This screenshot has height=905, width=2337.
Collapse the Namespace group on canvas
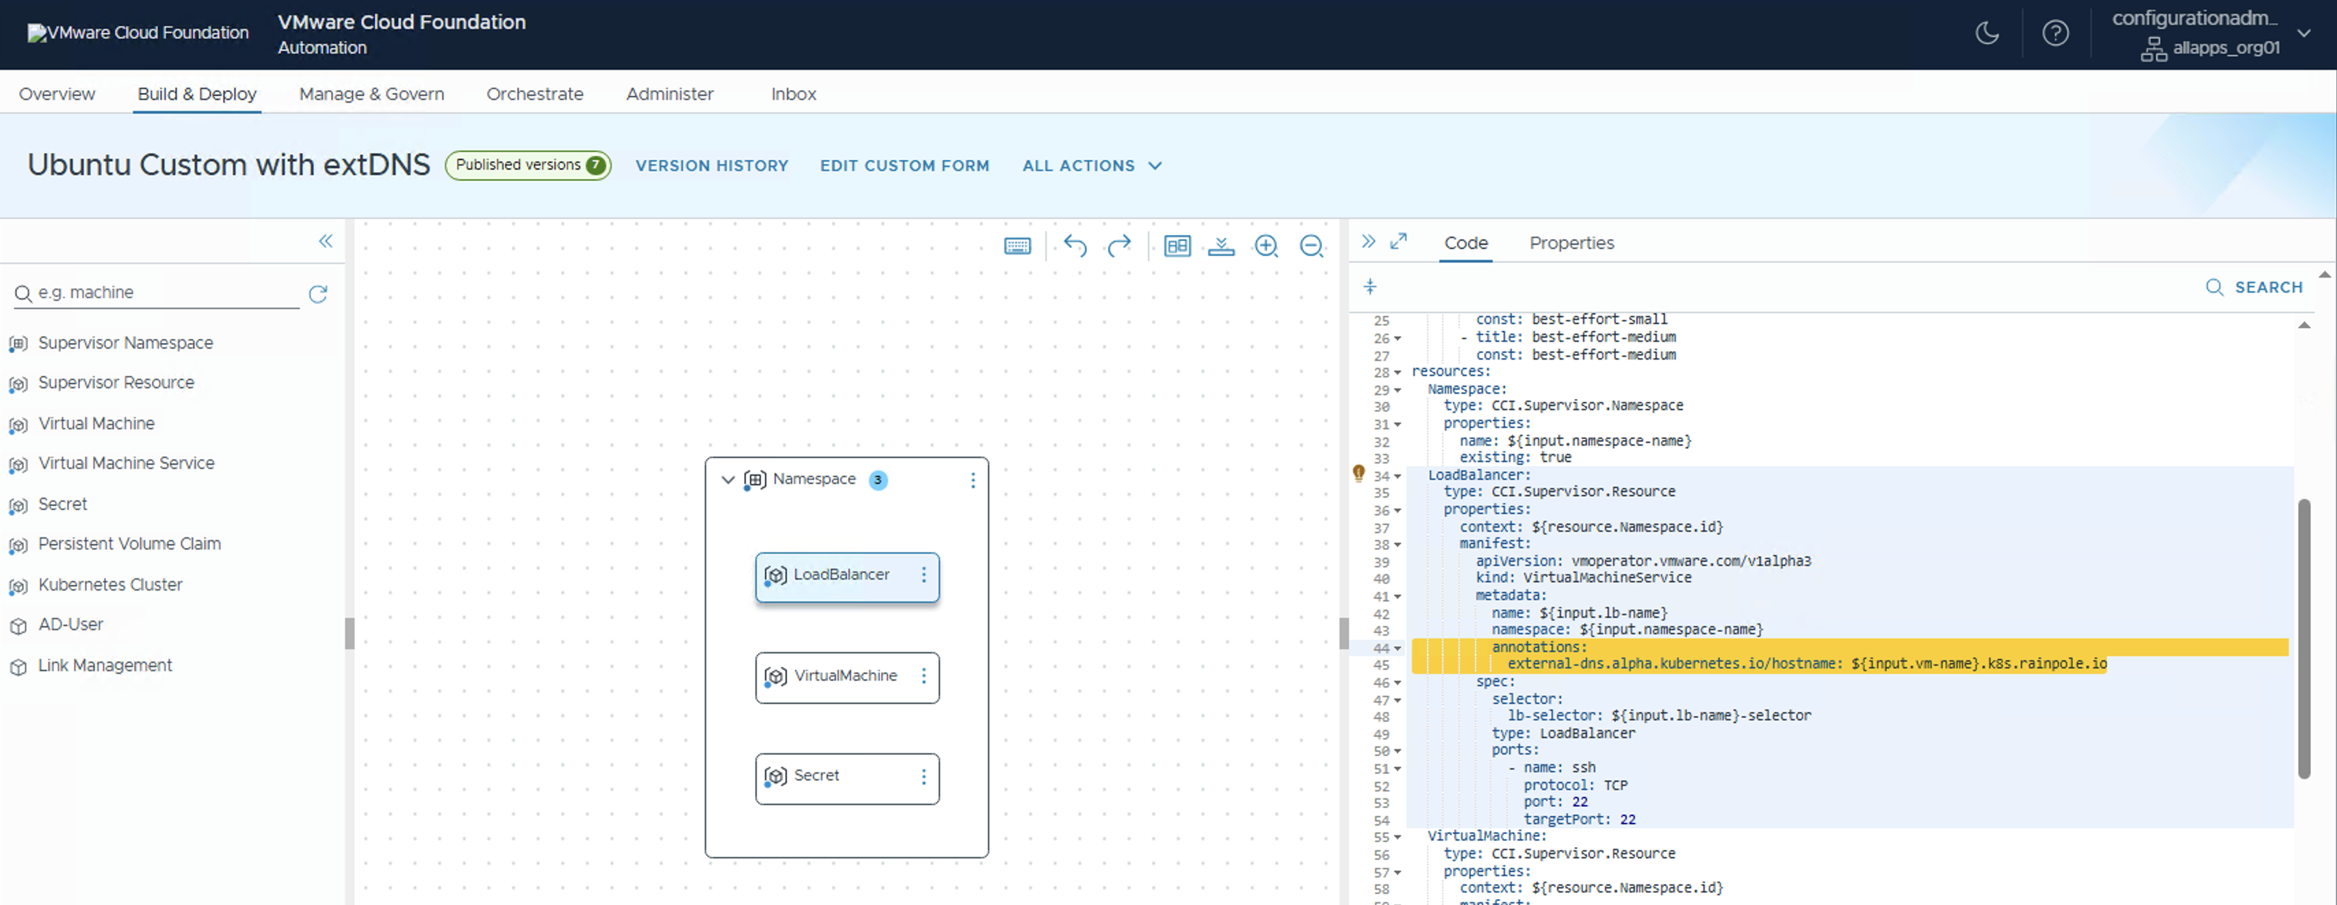[728, 480]
